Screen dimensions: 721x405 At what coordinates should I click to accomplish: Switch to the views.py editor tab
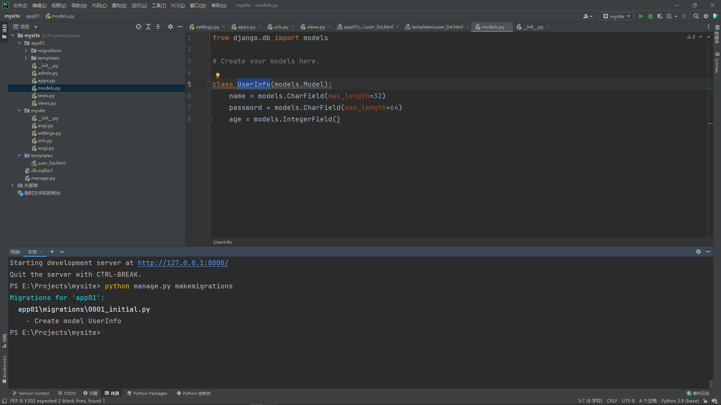click(316, 27)
